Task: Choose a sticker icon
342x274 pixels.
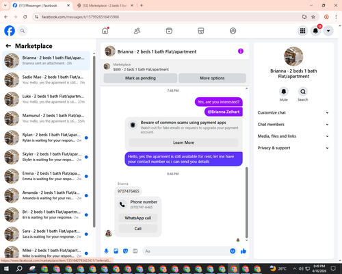Action: tap(125, 251)
